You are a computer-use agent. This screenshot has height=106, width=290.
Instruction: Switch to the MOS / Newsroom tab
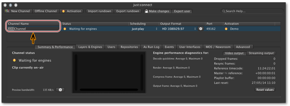(218, 47)
